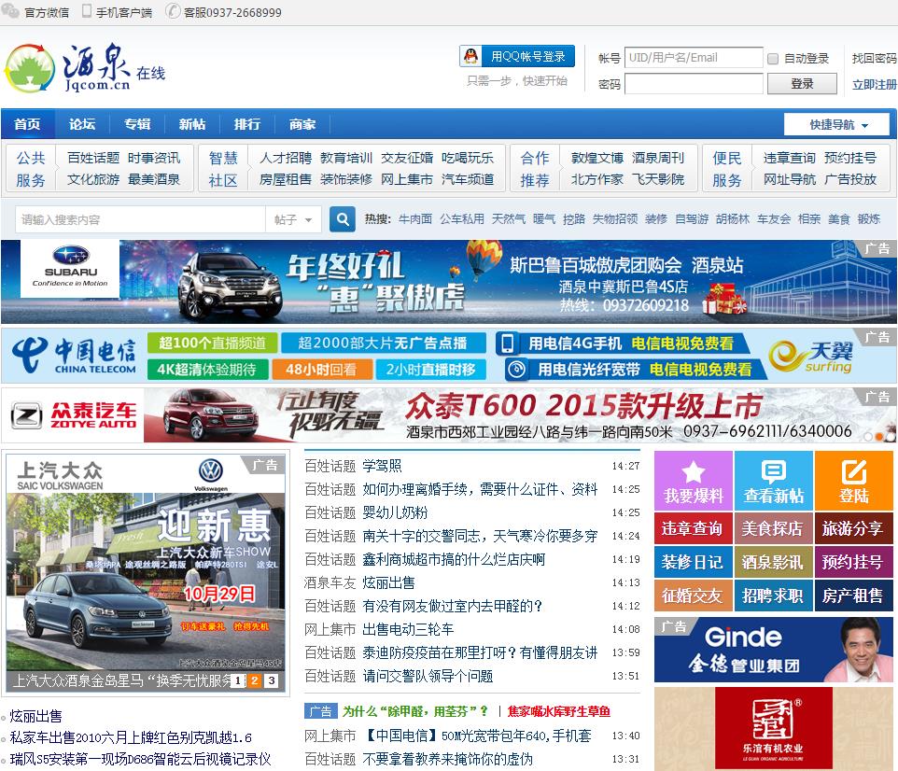Click the search content input box
Image resolution: width=898 pixels, height=771 pixels.
click(140, 219)
